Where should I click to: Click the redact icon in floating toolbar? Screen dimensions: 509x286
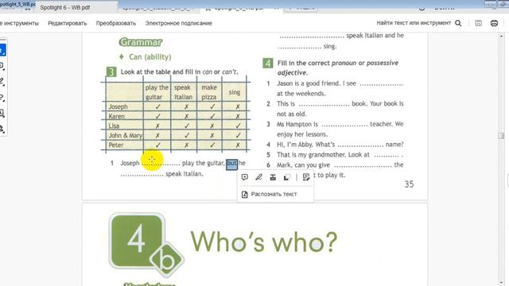(x=286, y=177)
